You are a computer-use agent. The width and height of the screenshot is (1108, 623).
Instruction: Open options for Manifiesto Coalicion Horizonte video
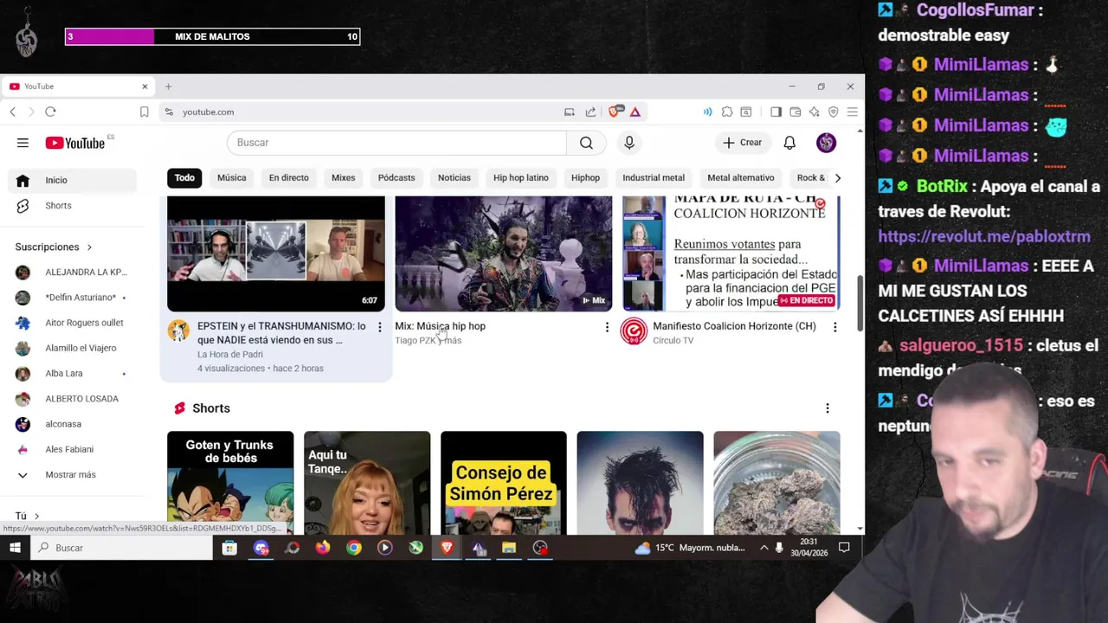(834, 327)
